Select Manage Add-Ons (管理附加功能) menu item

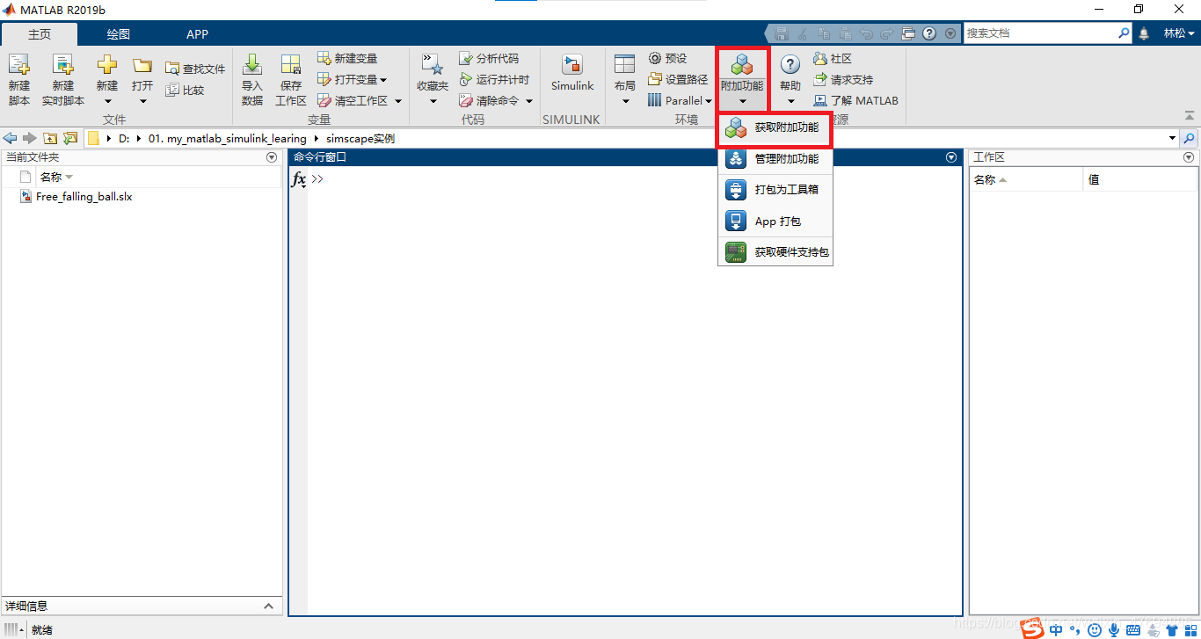(x=775, y=159)
